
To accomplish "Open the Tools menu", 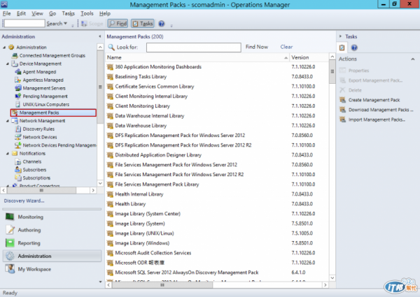I will tap(87, 13).
